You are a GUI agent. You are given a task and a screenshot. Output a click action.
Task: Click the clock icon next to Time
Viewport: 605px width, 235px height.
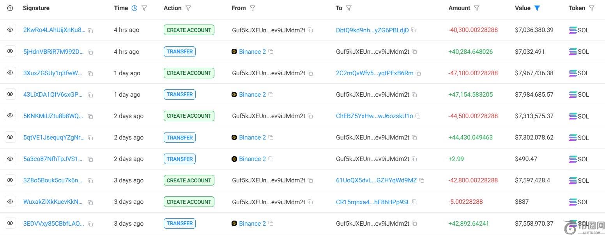coord(134,8)
